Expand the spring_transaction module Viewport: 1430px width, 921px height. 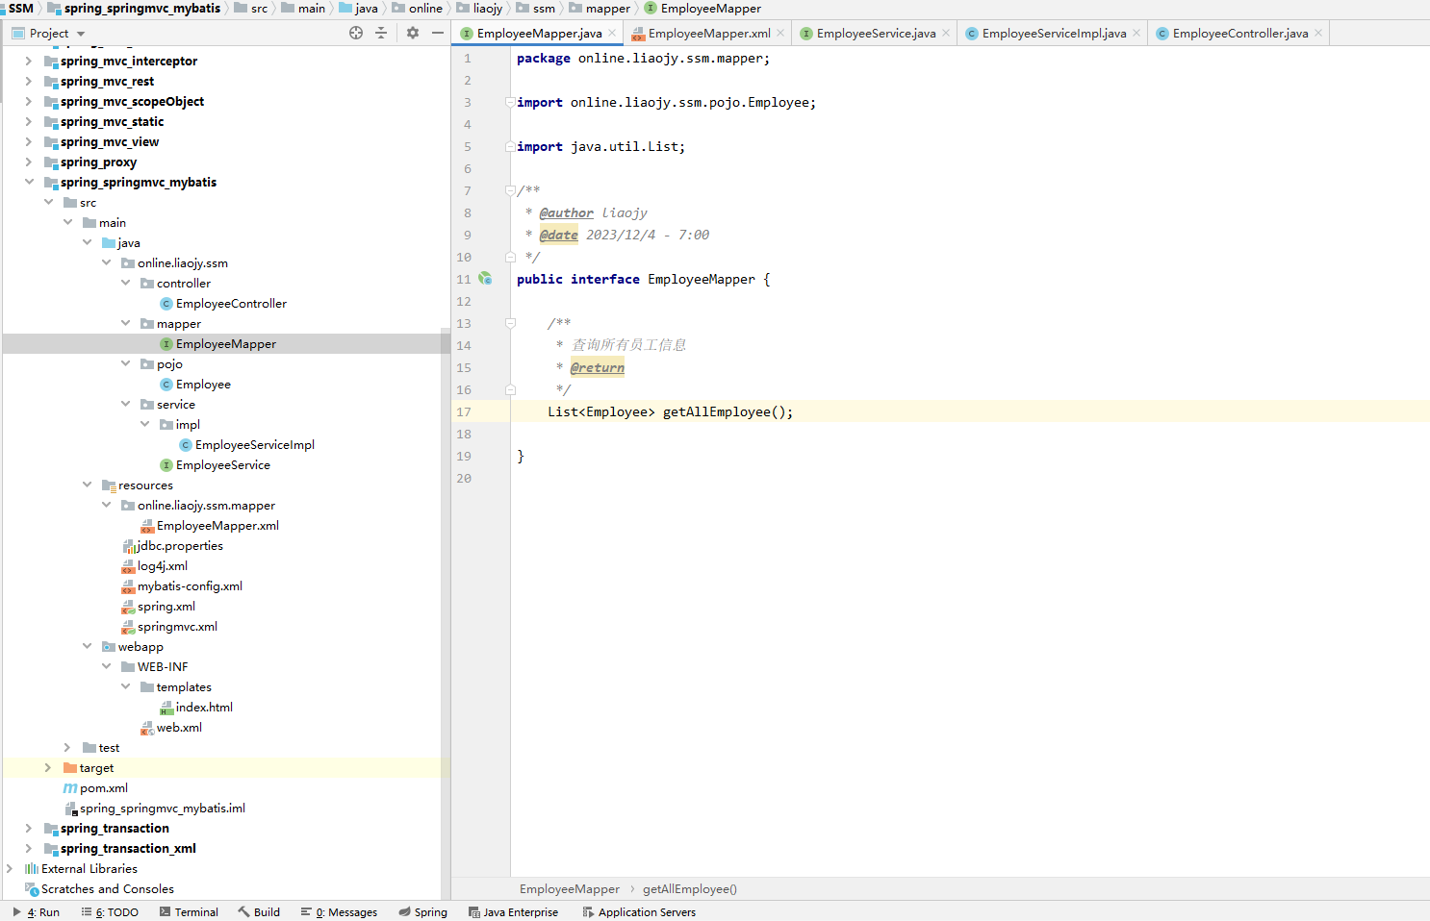point(29,828)
